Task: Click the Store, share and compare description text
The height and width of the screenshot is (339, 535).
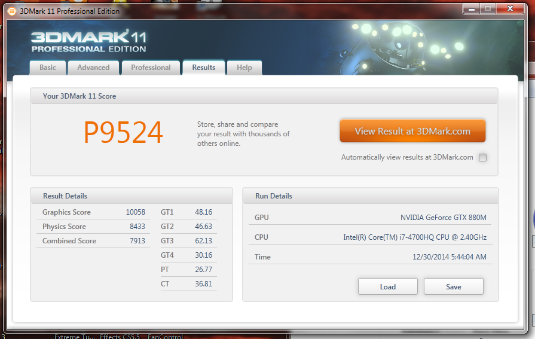Action: click(x=243, y=134)
